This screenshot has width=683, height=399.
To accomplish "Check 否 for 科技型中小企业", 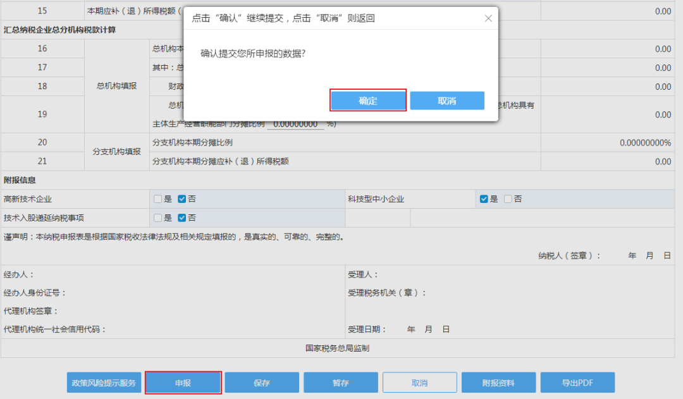I will click(508, 199).
